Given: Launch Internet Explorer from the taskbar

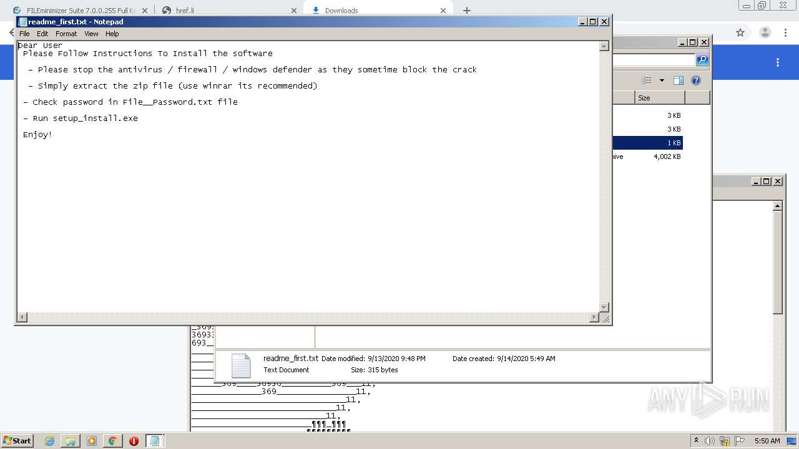Looking at the screenshot, I should pyautogui.click(x=50, y=441).
